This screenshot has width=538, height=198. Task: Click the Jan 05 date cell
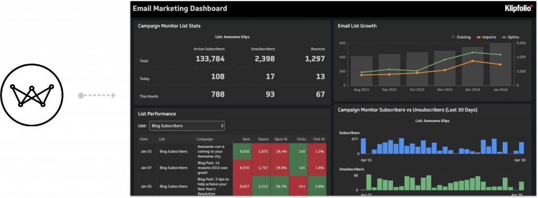148,186
